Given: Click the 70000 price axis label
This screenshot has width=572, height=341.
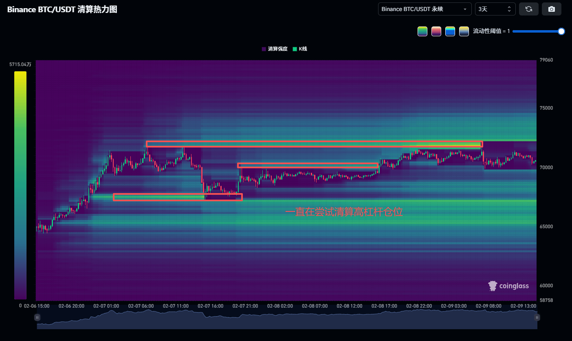Looking at the screenshot, I should click(546, 167).
